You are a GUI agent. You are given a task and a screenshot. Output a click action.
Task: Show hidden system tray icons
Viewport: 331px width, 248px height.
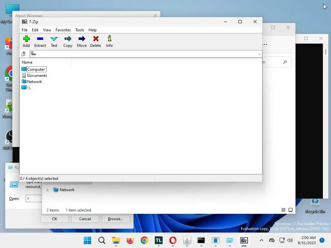[261, 240]
